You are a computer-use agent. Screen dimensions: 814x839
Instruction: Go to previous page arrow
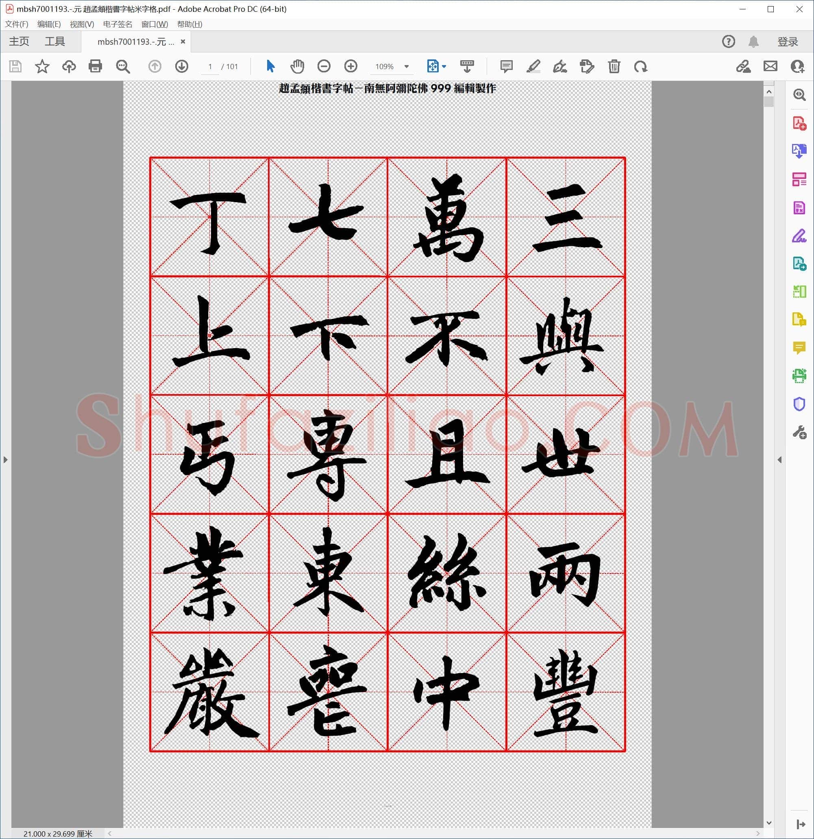coord(155,66)
